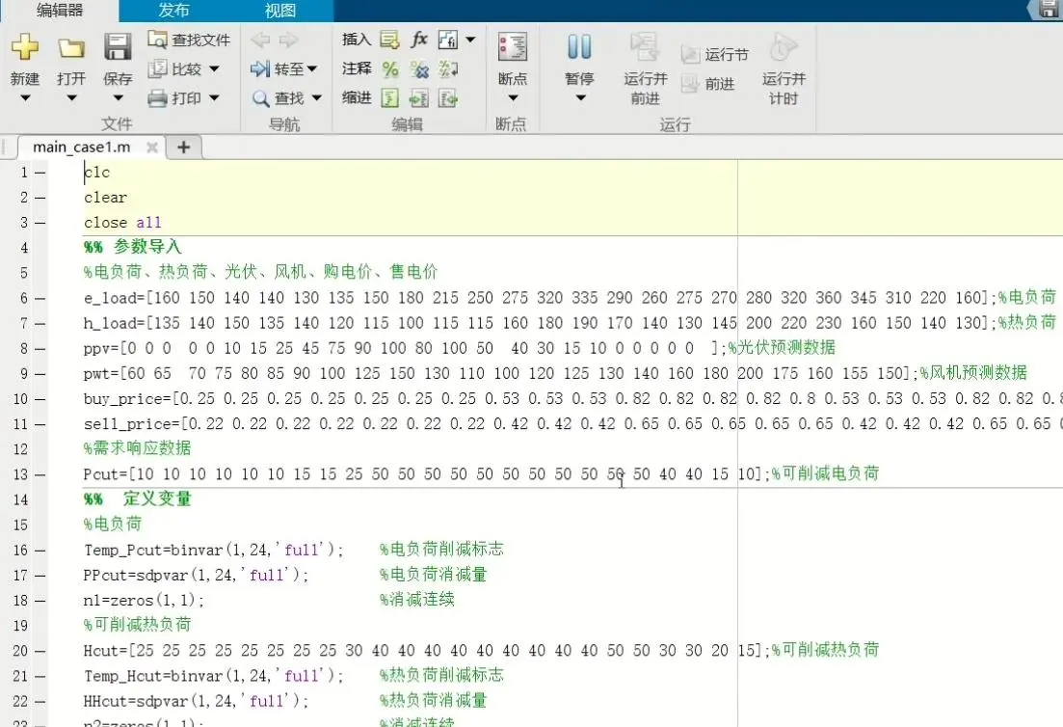Viewport: 1063px width, 727px height.
Task: Click the navigate Back arrow icon
Action: pyautogui.click(x=260, y=40)
